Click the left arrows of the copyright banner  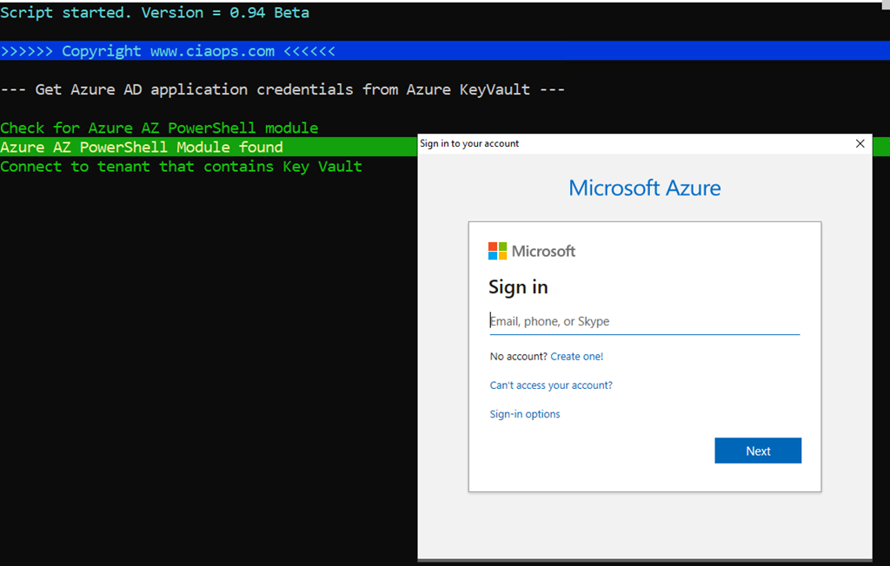(x=27, y=51)
